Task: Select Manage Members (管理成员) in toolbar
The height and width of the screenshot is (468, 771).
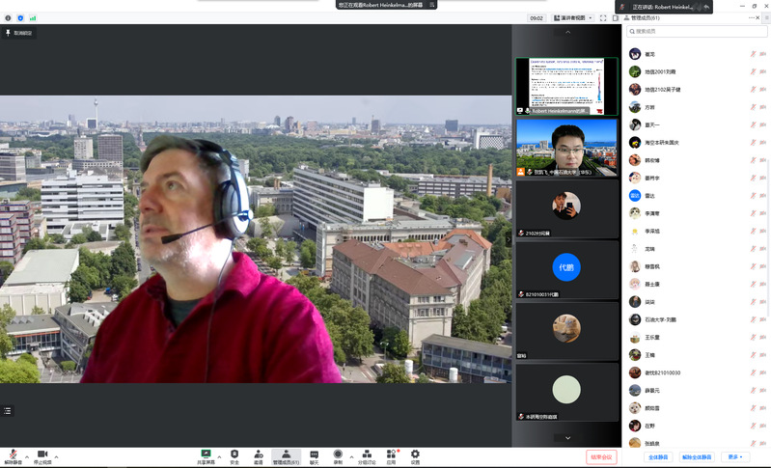Action: pyautogui.click(x=286, y=454)
